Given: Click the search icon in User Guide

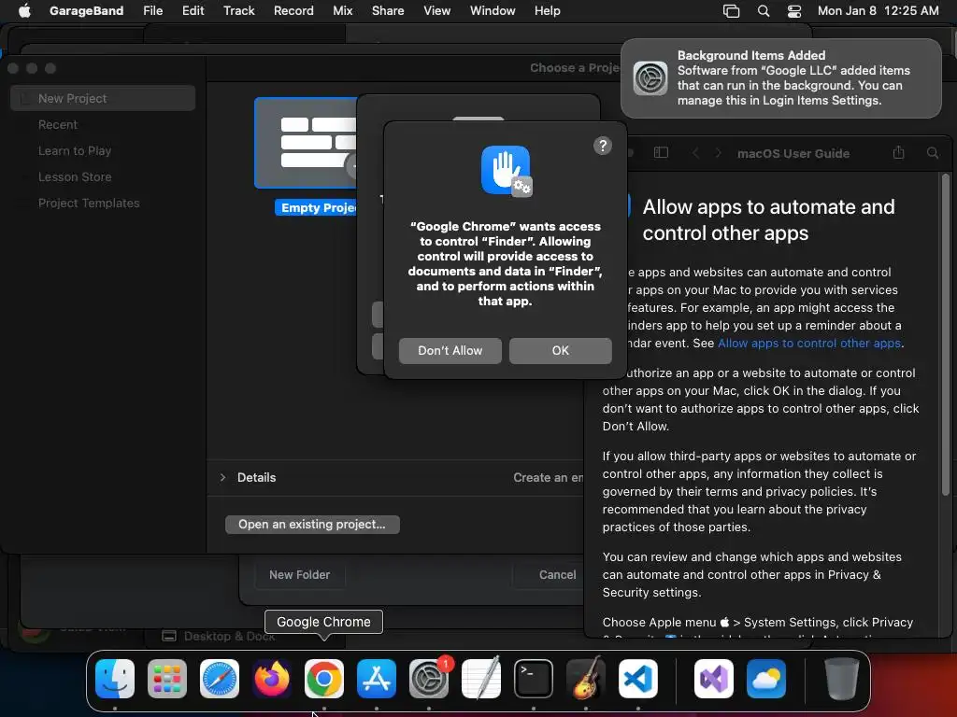Looking at the screenshot, I should pyautogui.click(x=933, y=153).
